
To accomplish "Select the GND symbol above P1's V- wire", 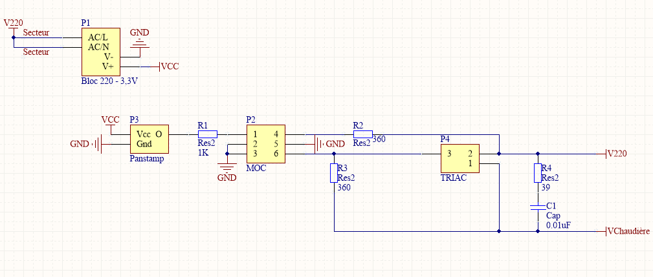I will pos(139,41).
